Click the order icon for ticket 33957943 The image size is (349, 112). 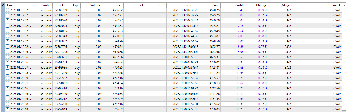[8, 109]
